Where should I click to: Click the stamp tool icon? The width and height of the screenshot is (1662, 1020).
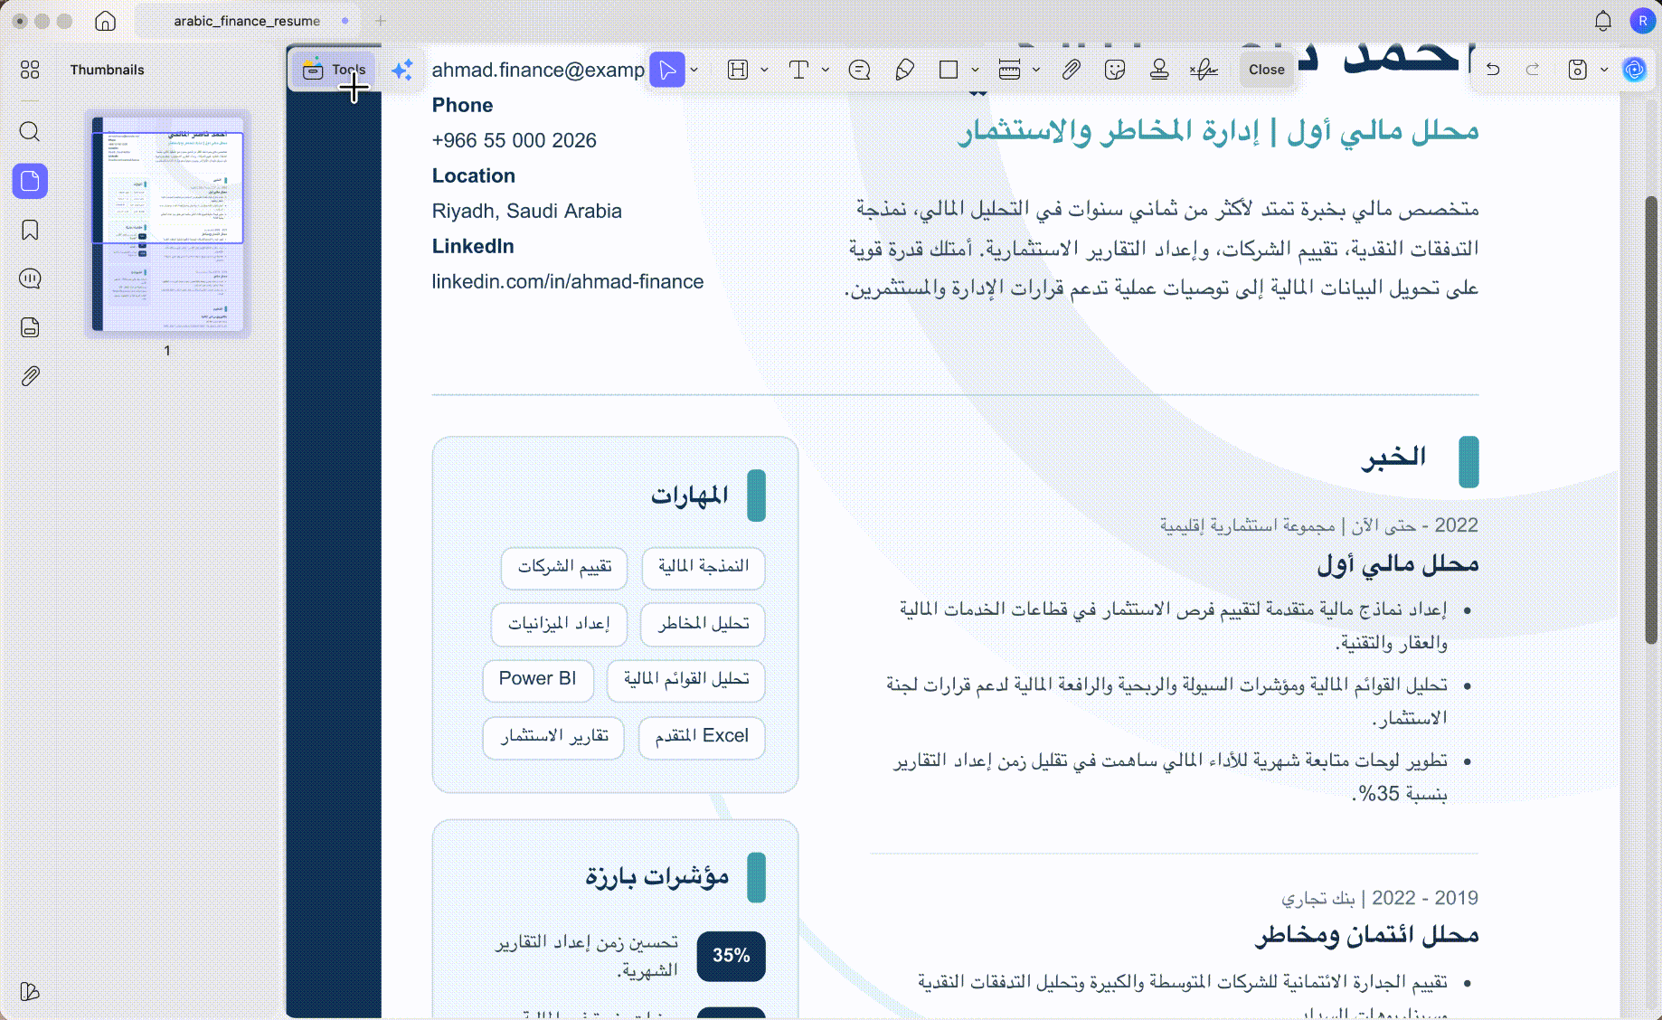(1159, 70)
